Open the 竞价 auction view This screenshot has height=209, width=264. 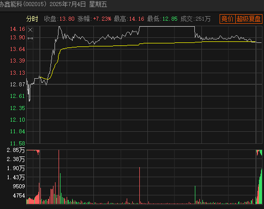(x=227, y=19)
